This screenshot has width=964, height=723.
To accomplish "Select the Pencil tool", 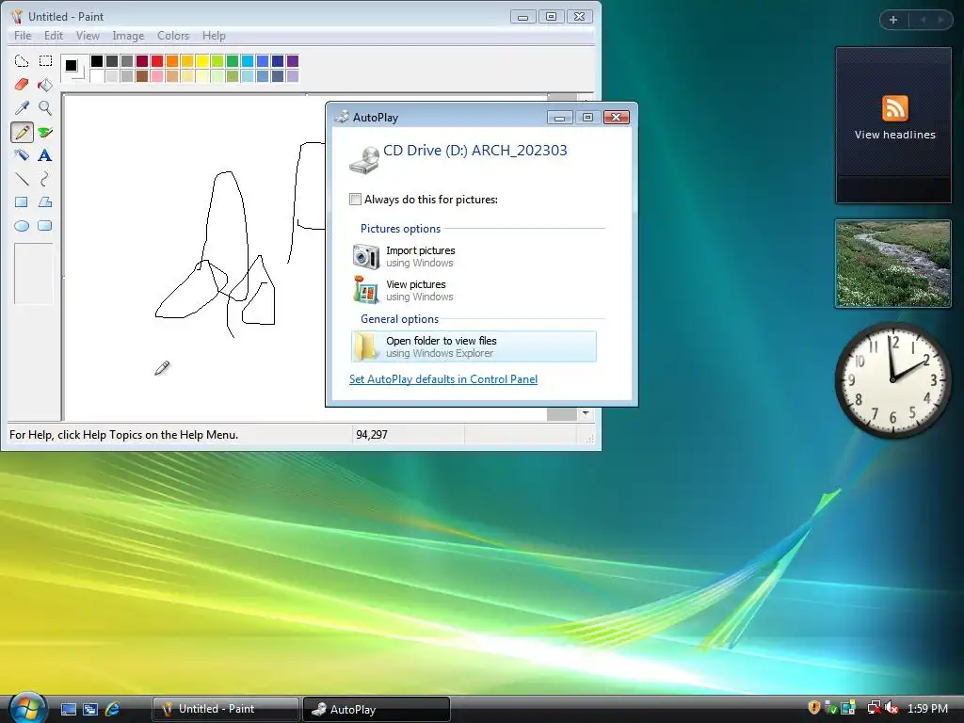I will coord(22,132).
